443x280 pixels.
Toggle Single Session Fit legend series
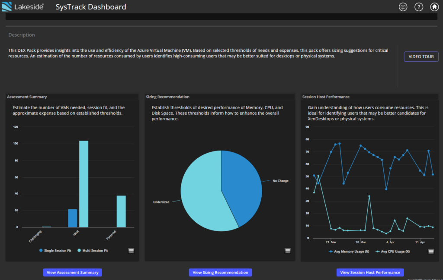(x=55, y=250)
